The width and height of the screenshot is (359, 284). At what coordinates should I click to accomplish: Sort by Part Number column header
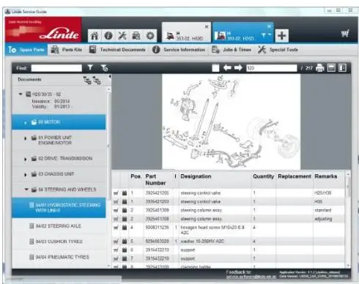(x=155, y=179)
